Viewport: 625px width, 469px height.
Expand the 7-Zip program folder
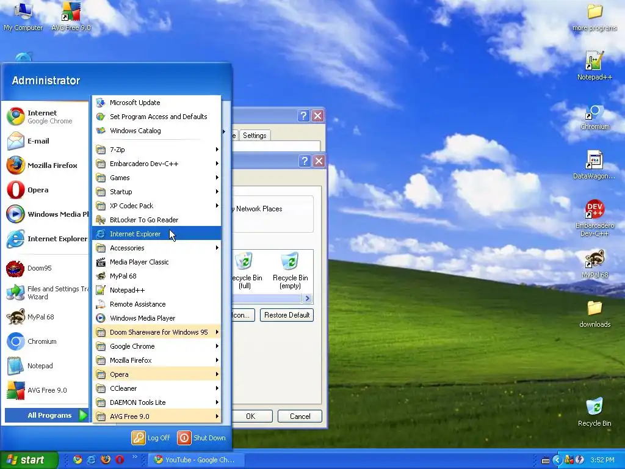pyautogui.click(x=157, y=150)
